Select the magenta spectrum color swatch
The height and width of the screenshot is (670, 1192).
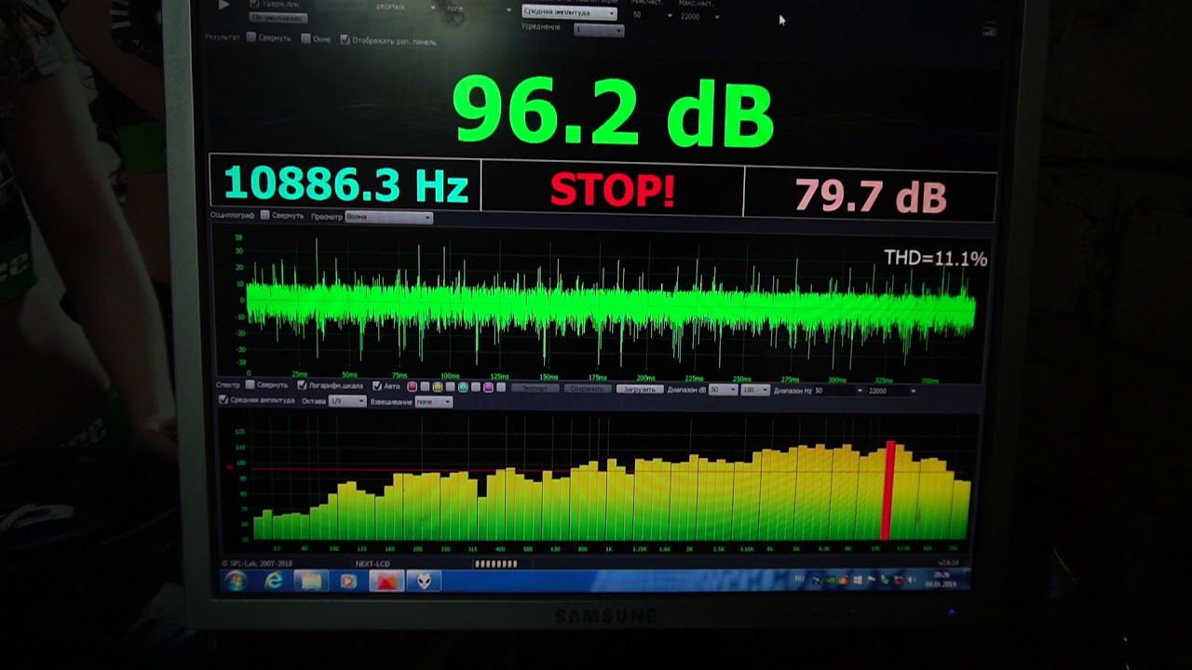(488, 386)
